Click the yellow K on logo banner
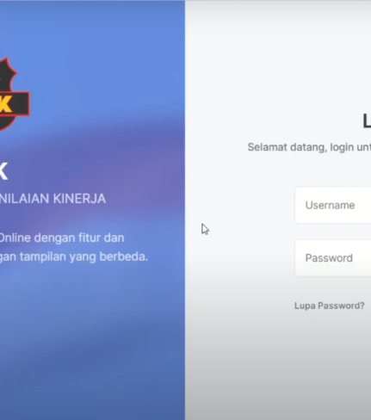 6,103
